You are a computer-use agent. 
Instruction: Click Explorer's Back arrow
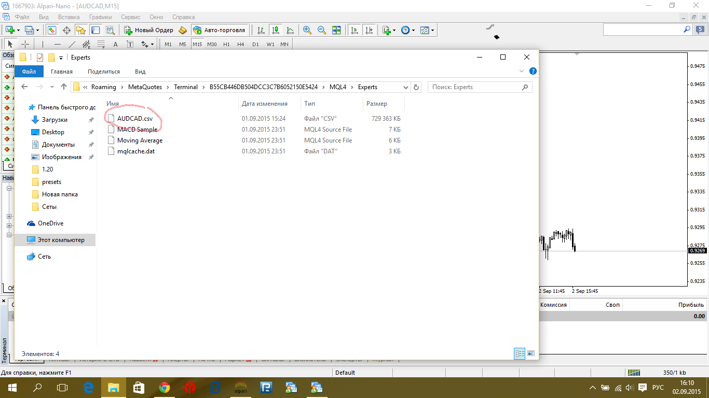click(x=24, y=87)
